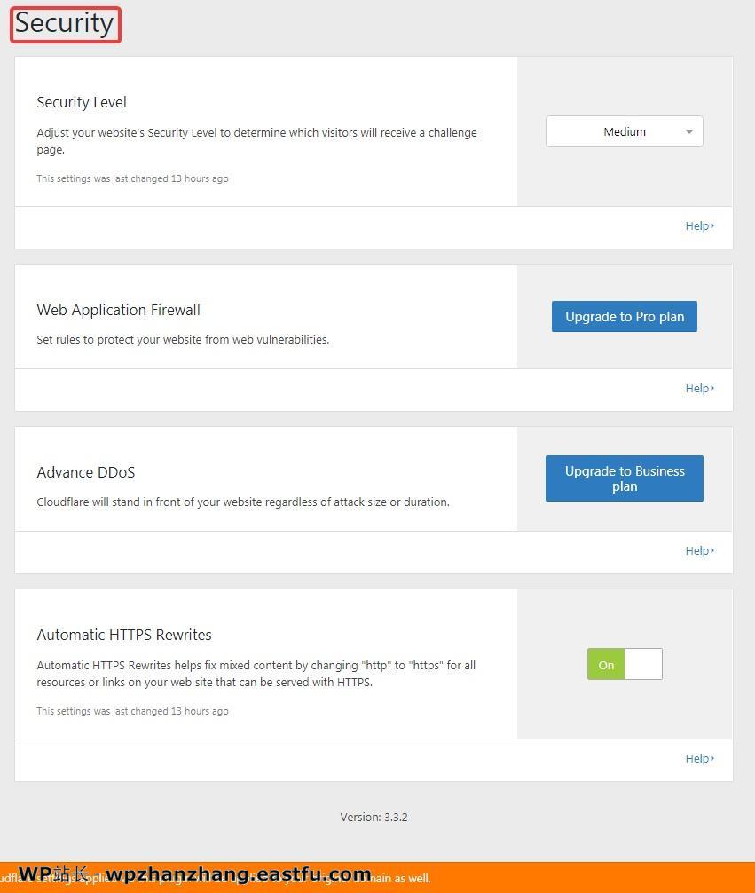Click the last-changed note under Security Level
The width and height of the screenshot is (755, 893).
pos(132,178)
